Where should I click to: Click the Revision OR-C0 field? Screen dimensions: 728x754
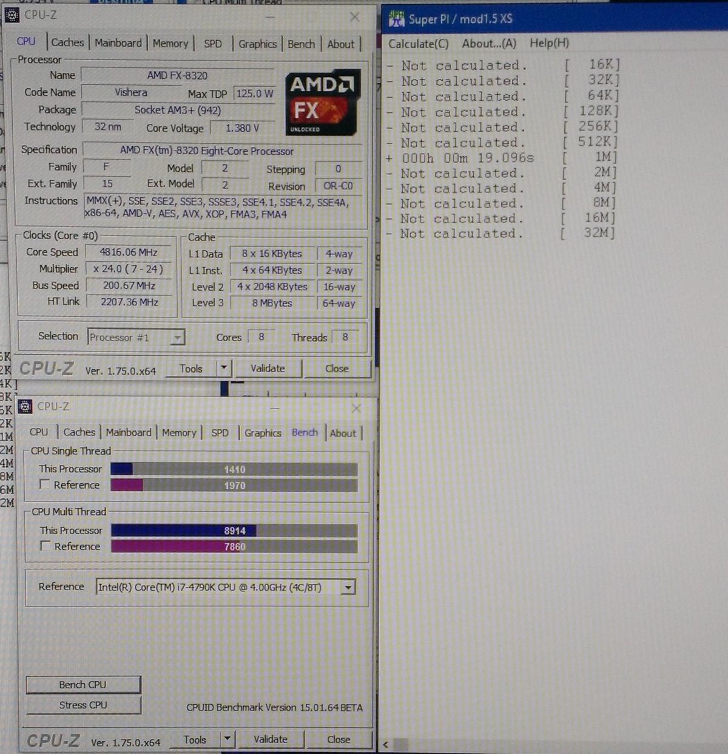338,186
